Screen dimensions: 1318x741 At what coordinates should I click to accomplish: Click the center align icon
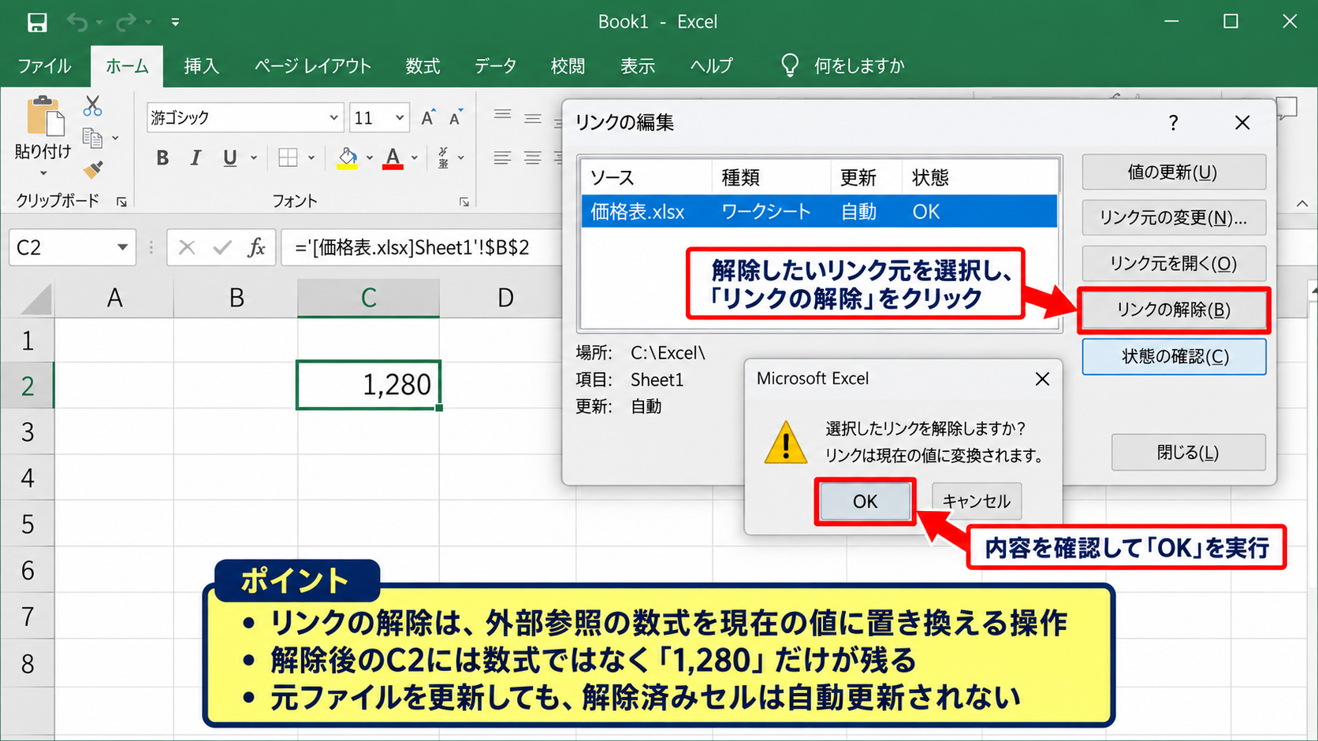pyautogui.click(x=533, y=158)
